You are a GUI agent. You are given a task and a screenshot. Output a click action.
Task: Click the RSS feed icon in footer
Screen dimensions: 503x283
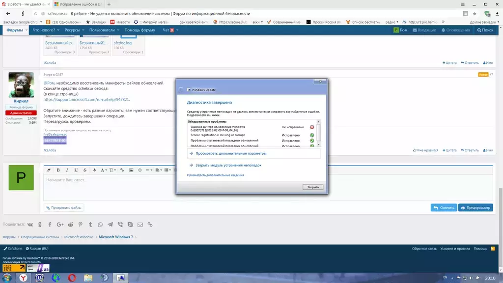pyautogui.click(x=493, y=249)
